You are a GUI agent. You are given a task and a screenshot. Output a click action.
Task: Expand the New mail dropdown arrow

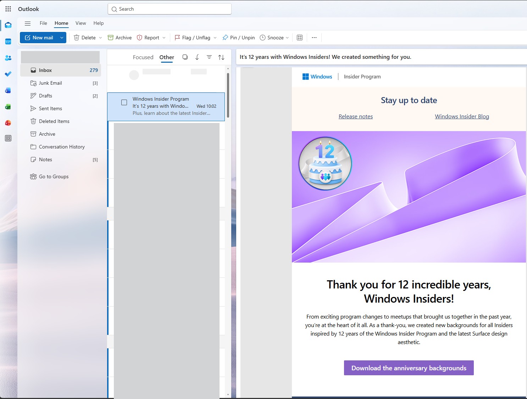pos(62,38)
